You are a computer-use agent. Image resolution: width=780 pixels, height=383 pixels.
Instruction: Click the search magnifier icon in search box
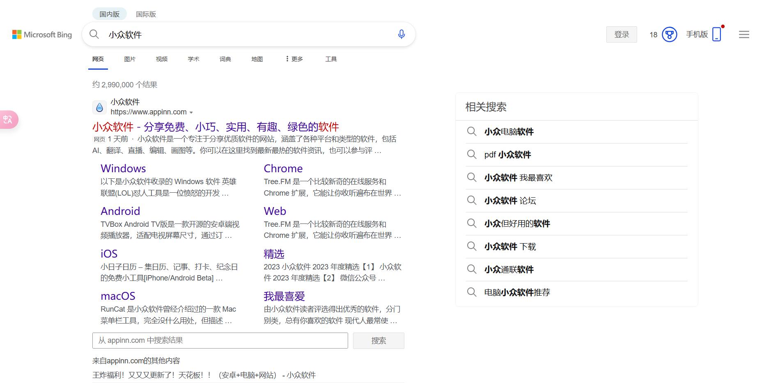tap(94, 34)
